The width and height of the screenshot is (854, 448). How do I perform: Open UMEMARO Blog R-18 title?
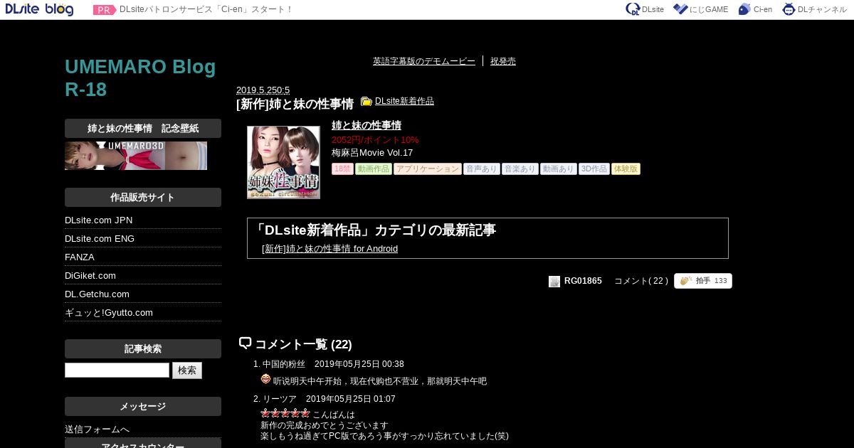coord(140,78)
